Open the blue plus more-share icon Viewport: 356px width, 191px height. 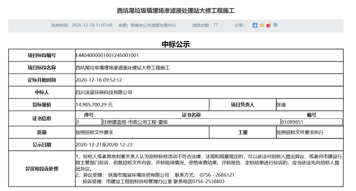pos(255,25)
